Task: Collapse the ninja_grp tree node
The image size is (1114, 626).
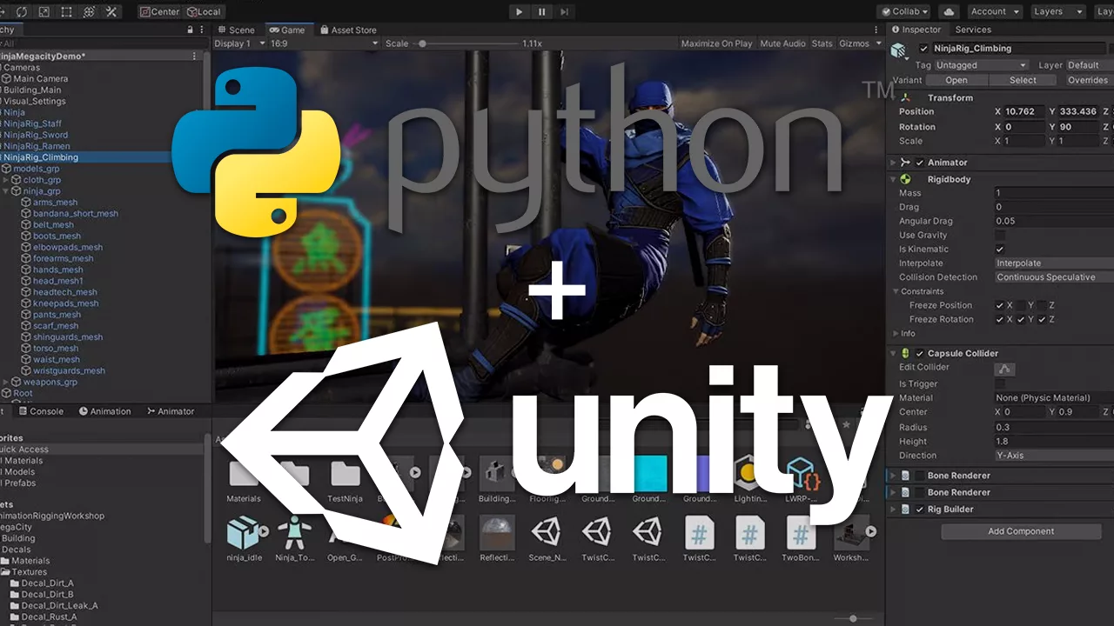Action: [x=6, y=191]
